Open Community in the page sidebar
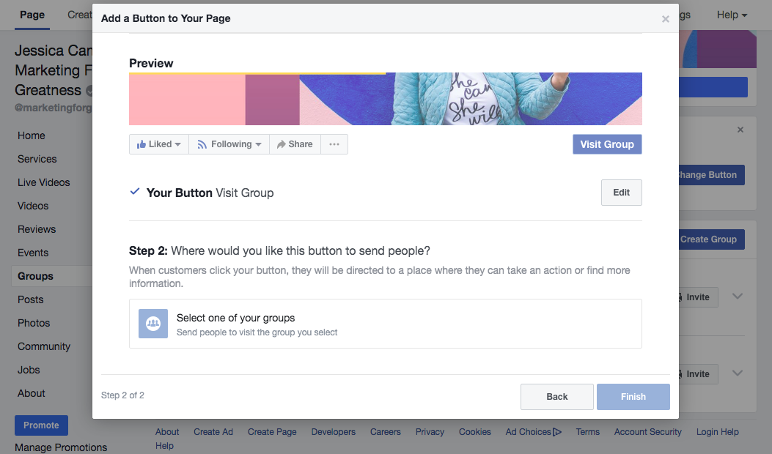This screenshot has height=454, width=772. 44,346
